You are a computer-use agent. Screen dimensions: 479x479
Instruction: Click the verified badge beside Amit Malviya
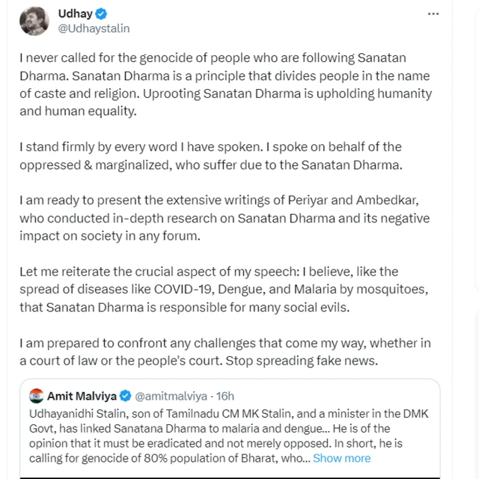tap(126, 396)
